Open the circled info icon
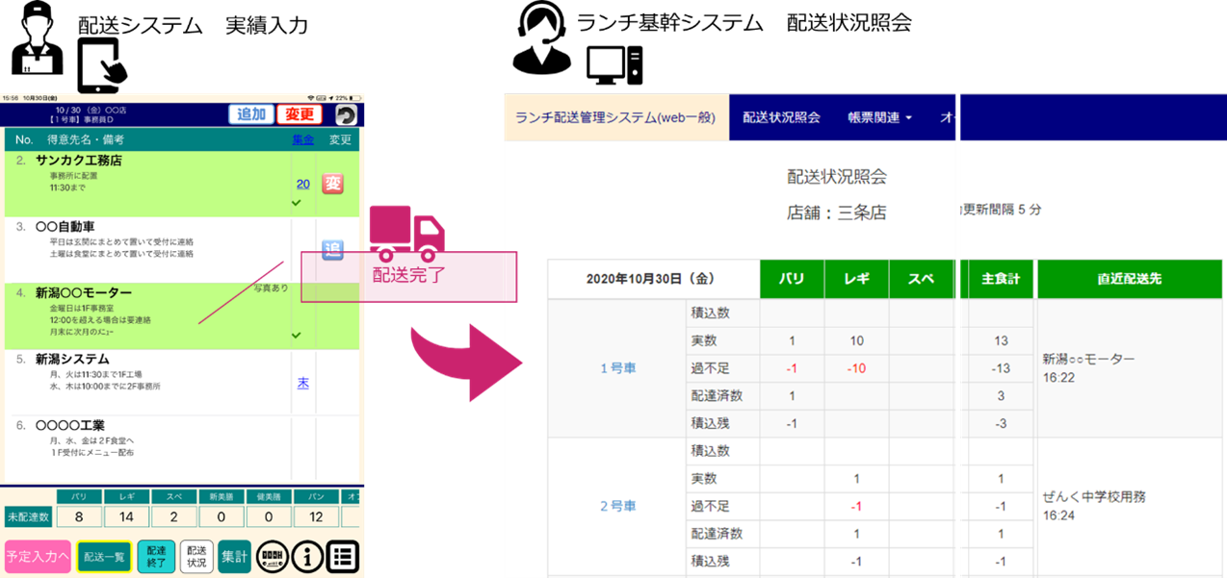The width and height of the screenshot is (1227, 578). [308, 556]
